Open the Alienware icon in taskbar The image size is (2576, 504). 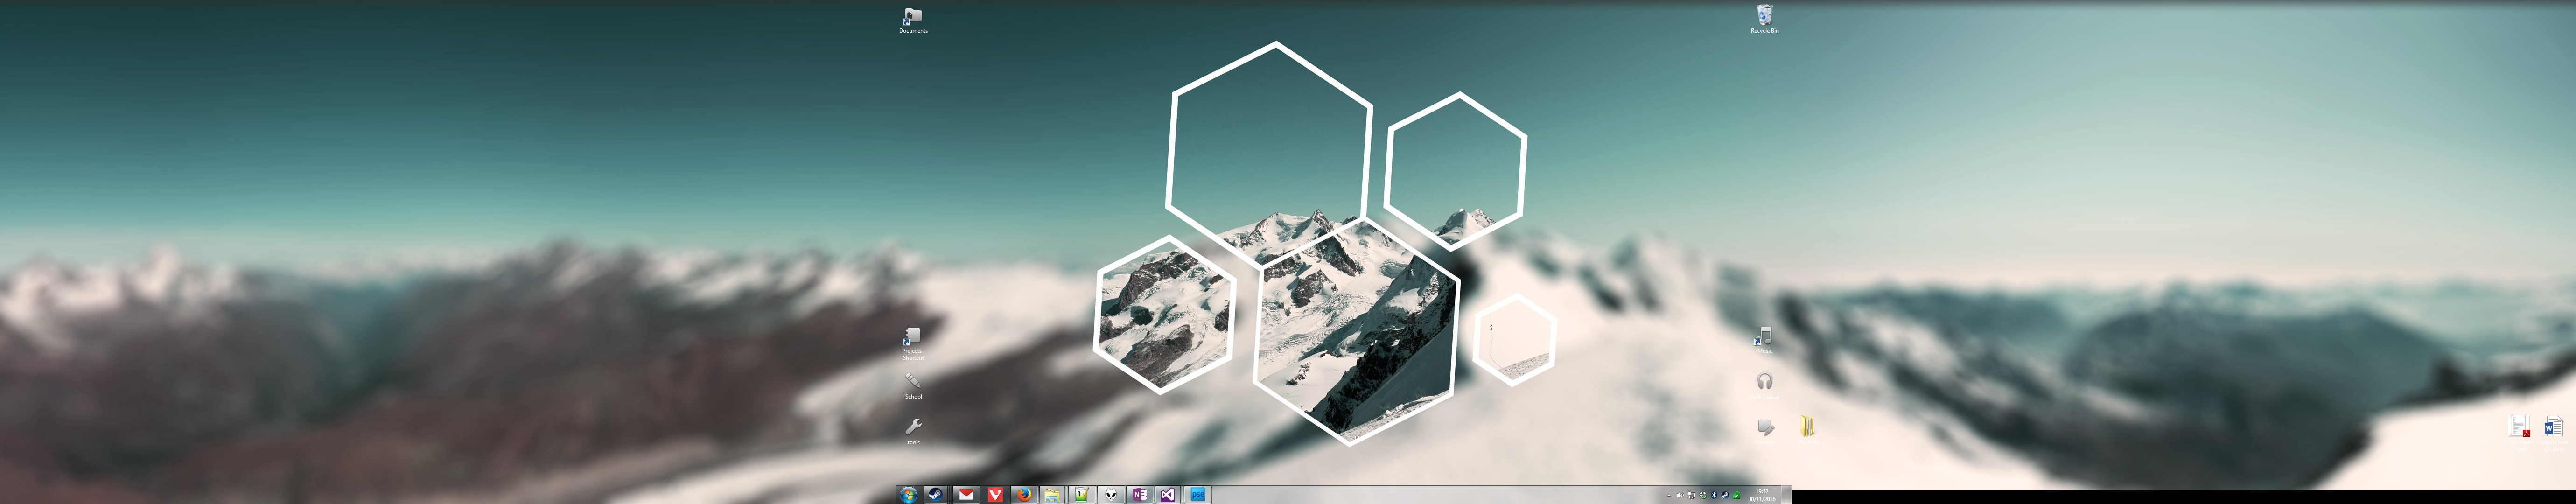[x=1110, y=495]
